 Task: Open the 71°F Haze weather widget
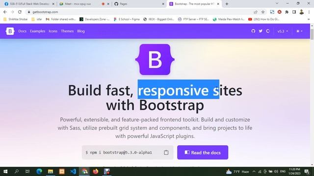tap(237, 172)
